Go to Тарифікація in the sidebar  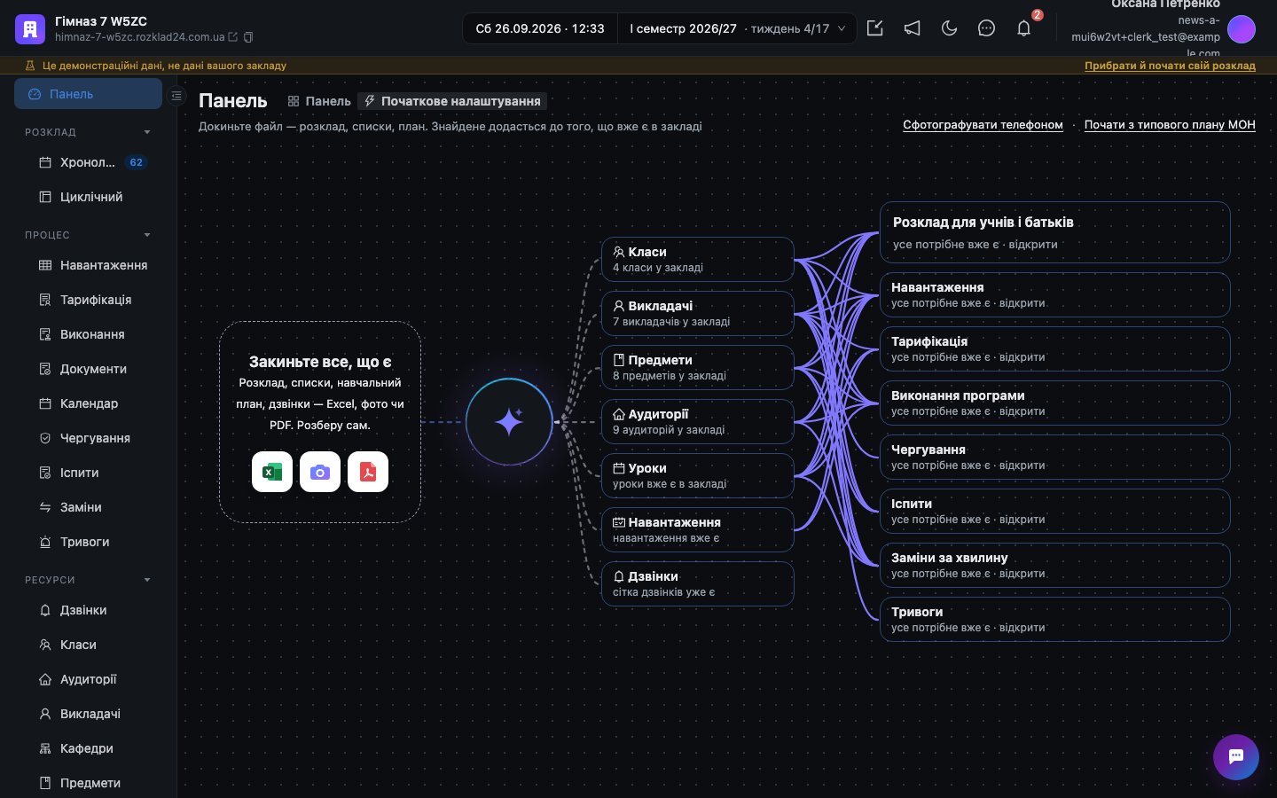tap(89, 300)
